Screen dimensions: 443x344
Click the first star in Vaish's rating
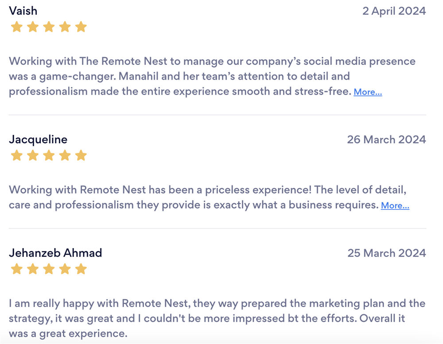click(17, 27)
